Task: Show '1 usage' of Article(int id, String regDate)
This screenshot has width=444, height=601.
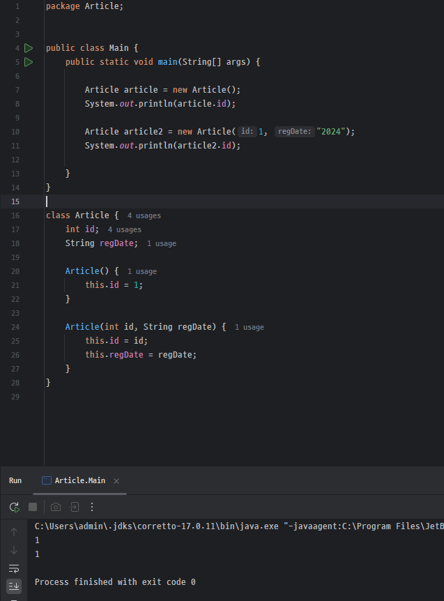Action: click(250, 327)
